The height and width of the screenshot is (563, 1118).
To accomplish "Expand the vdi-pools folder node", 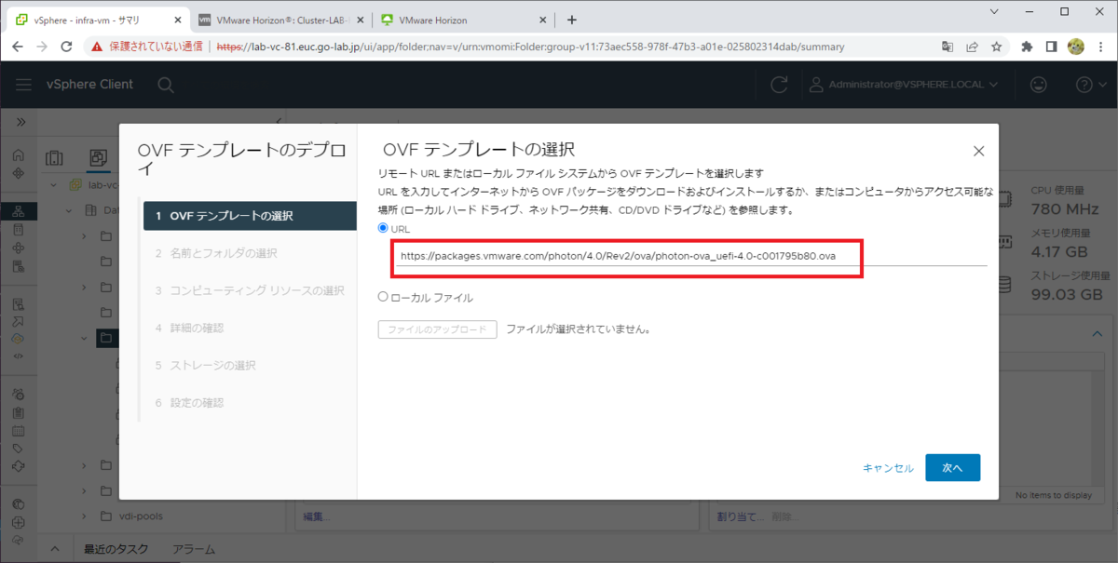I will 84,516.
